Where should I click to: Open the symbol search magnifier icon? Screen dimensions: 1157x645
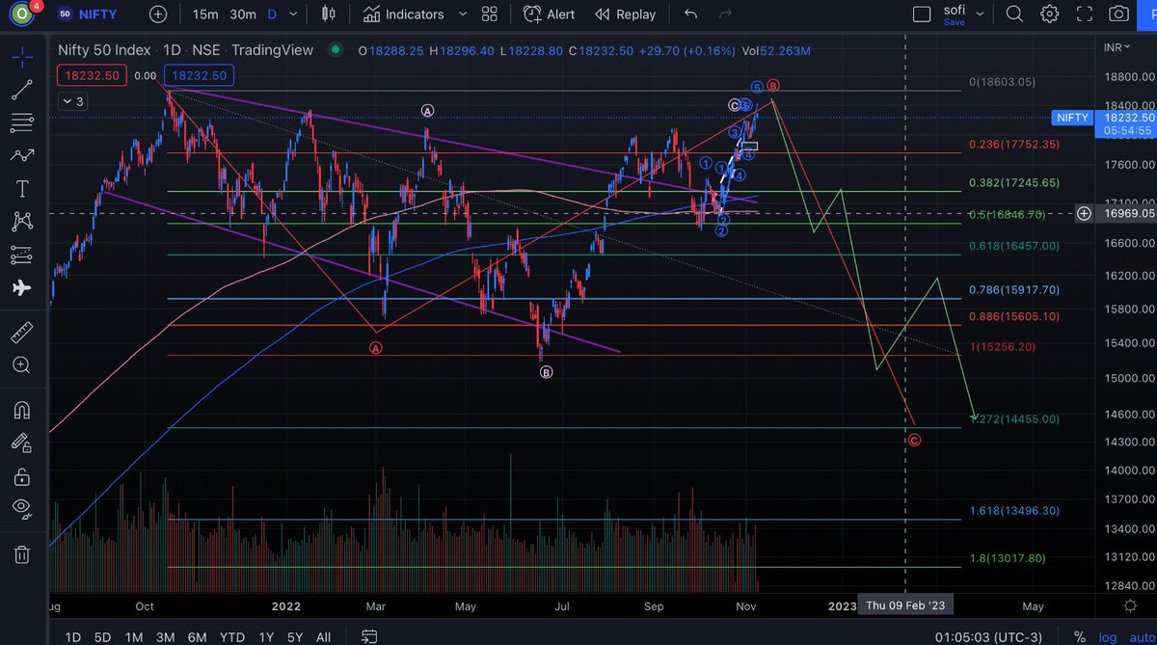tap(1014, 14)
